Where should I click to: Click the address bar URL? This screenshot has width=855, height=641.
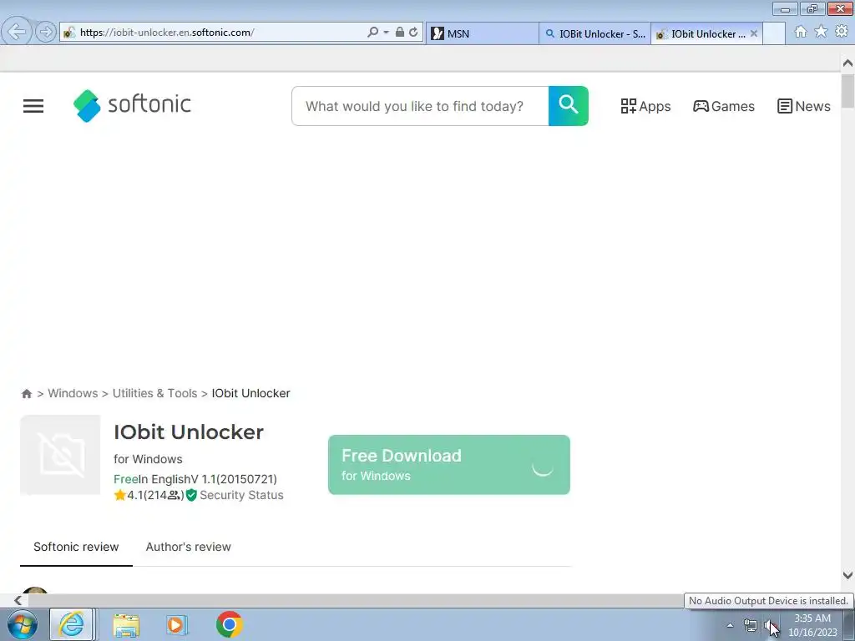click(x=167, y=33)
